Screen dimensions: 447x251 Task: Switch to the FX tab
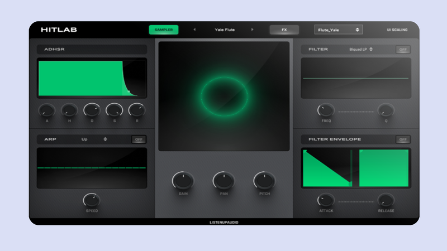(x=284, y=30)
